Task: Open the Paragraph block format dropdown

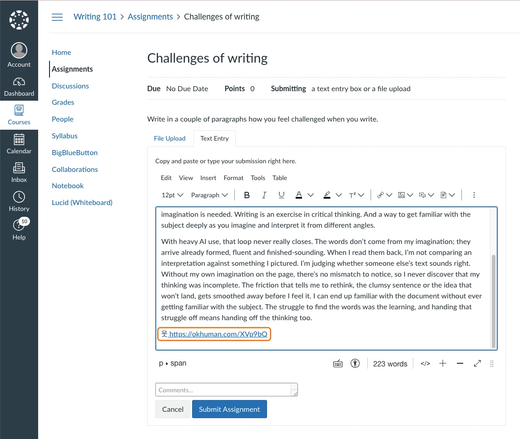Action: 210,195
